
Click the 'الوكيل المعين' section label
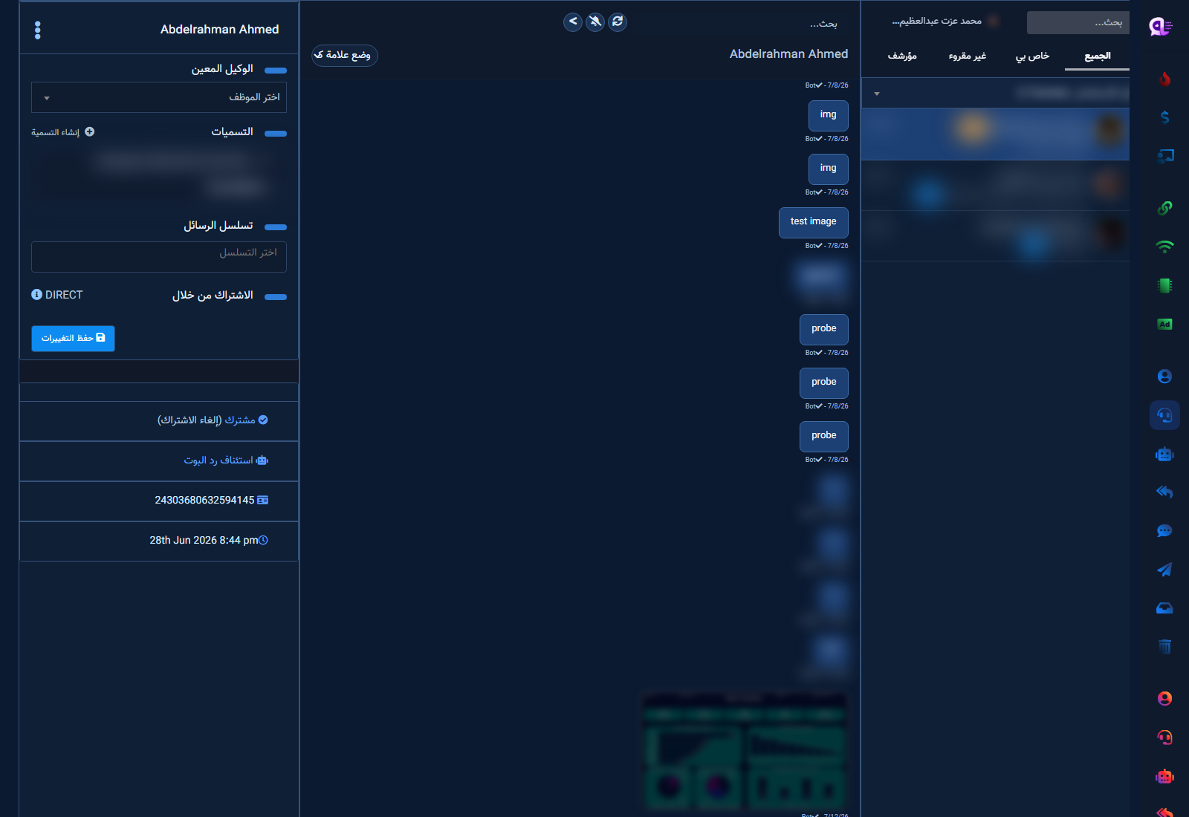point(222,69)
